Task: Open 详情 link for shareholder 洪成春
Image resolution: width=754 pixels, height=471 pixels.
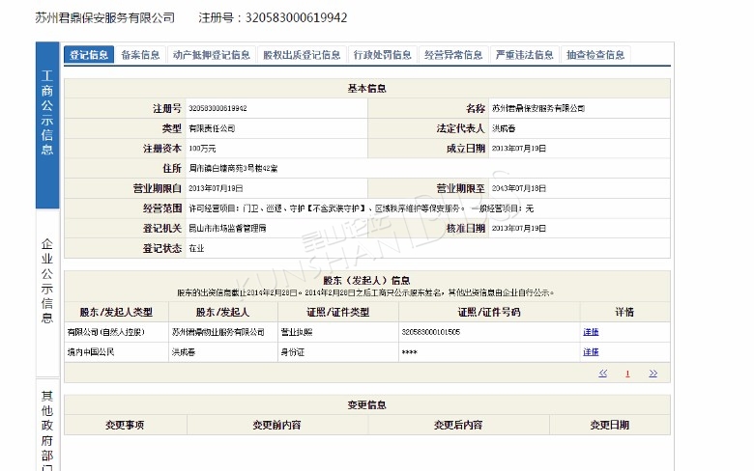Action: click(591, 352)
